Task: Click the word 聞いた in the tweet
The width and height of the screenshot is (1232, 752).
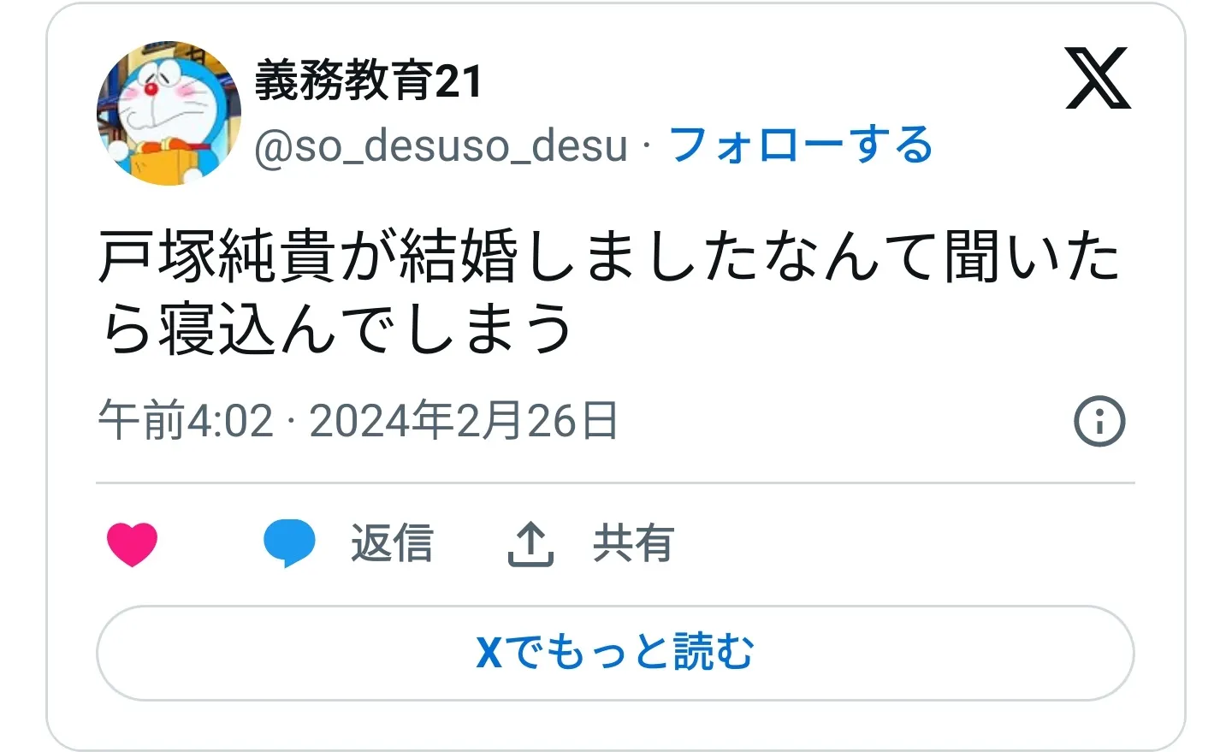Action: click(x=1033, y=257)
